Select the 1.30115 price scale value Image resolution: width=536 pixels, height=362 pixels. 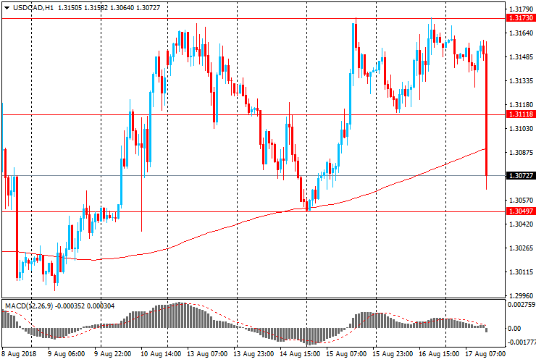521,271
